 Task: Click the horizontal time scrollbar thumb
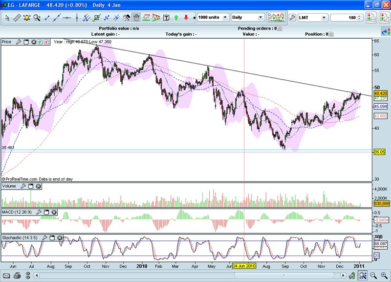[x=284, y=276]
